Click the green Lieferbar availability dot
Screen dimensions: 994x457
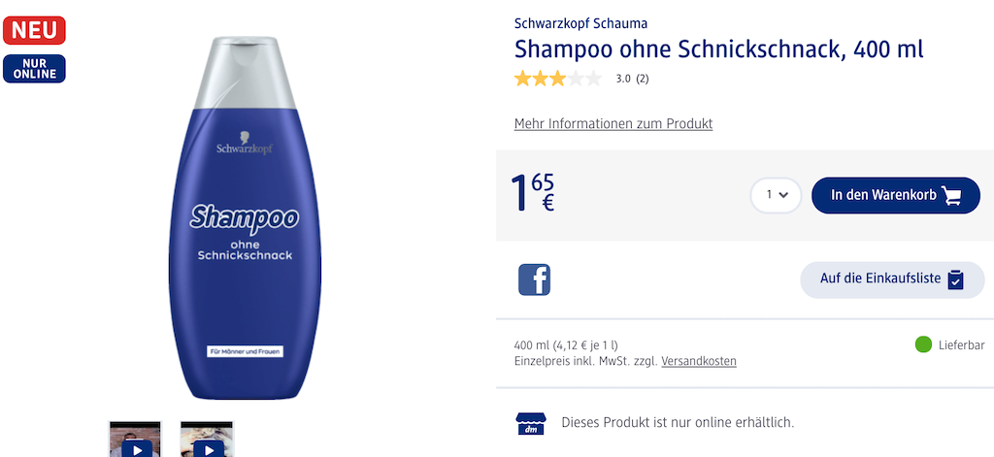click(x=923, y=344)
